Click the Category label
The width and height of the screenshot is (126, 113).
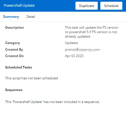coord(13,43)
